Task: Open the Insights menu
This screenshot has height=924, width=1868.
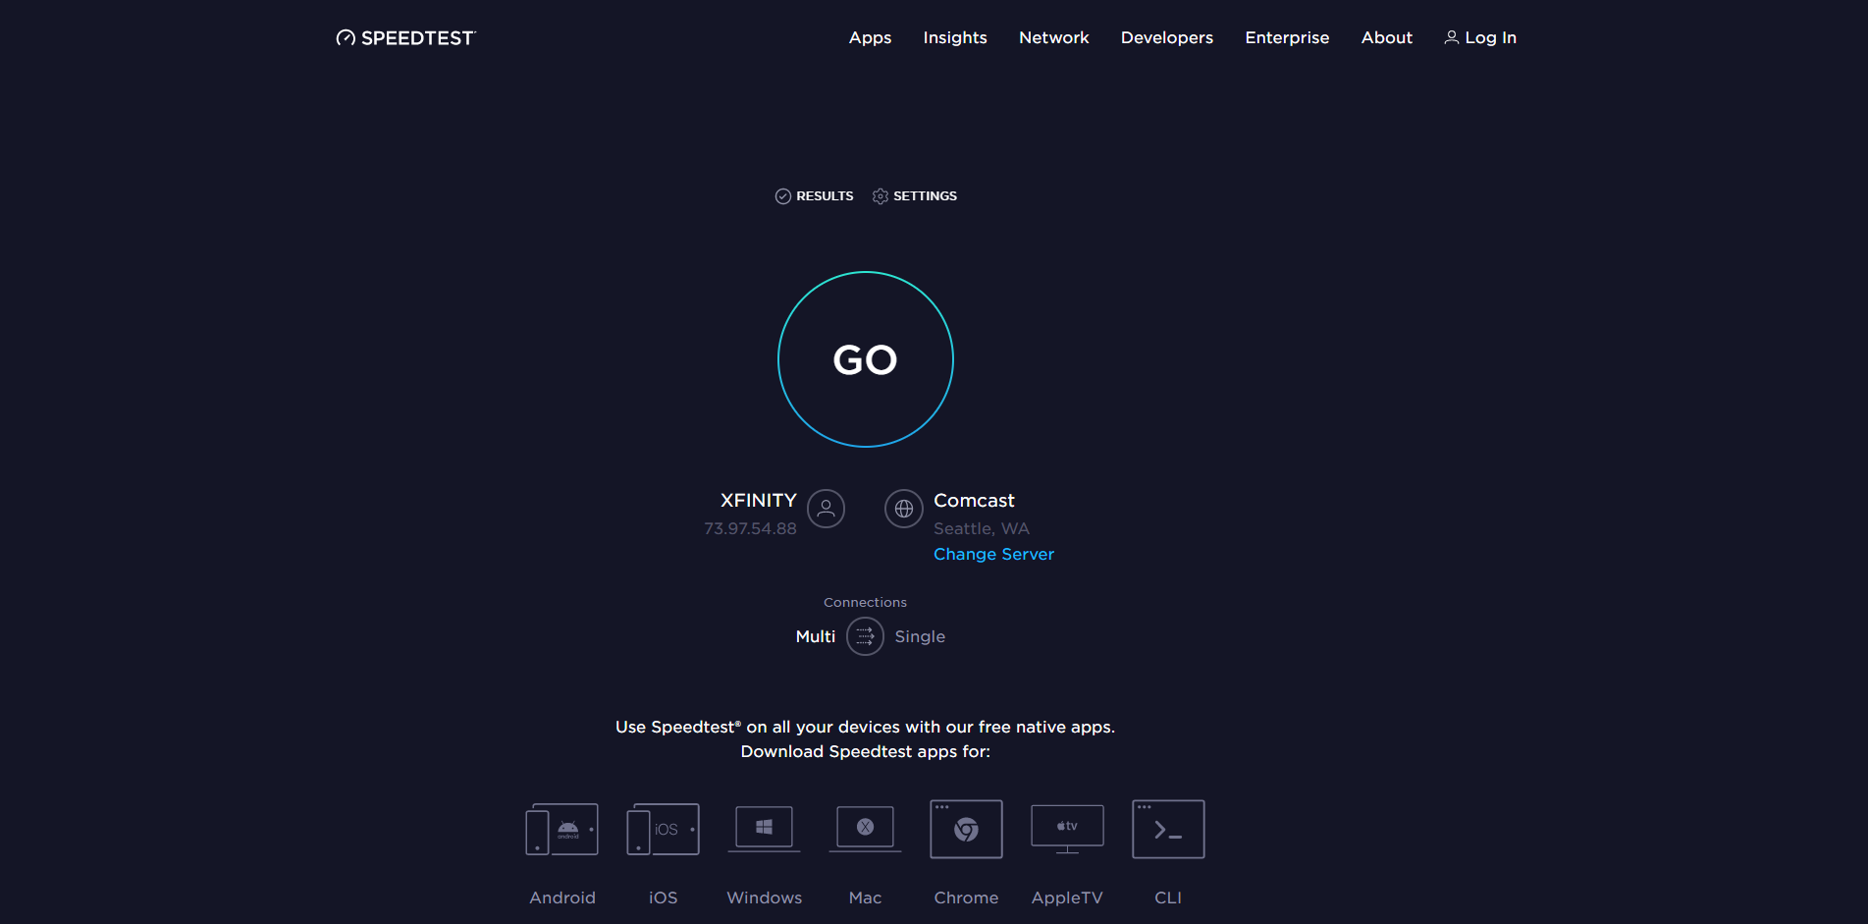Action: [x=955, y=37]
